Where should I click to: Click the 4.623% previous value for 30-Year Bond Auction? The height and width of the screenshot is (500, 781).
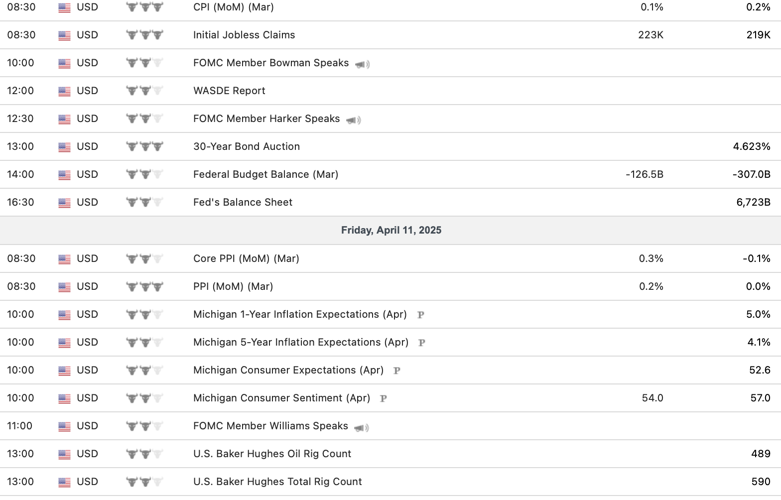coord(751,146)
